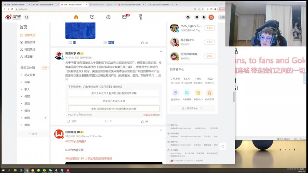Follow MAS_Tigers with +关注 button
The height and width of the screenshot is (173, 308).
[x=209, y=28]
